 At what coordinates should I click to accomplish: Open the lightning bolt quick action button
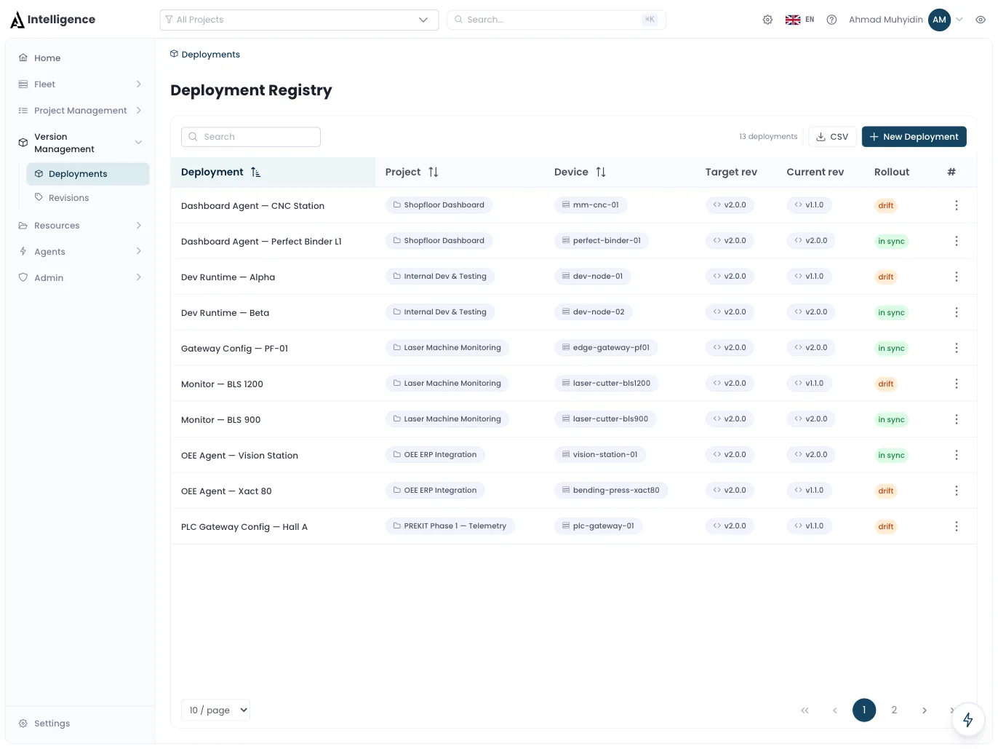pos(968,720)
